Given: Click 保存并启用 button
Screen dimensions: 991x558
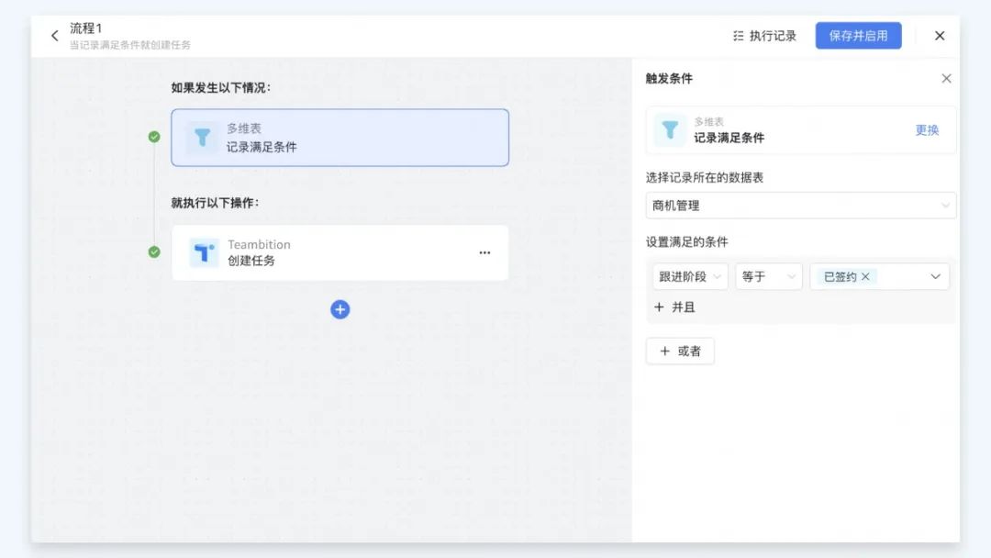Looking at the screenshot, I should click(858, 36).
